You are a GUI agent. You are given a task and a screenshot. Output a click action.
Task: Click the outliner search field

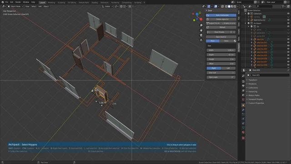point(264,6)
